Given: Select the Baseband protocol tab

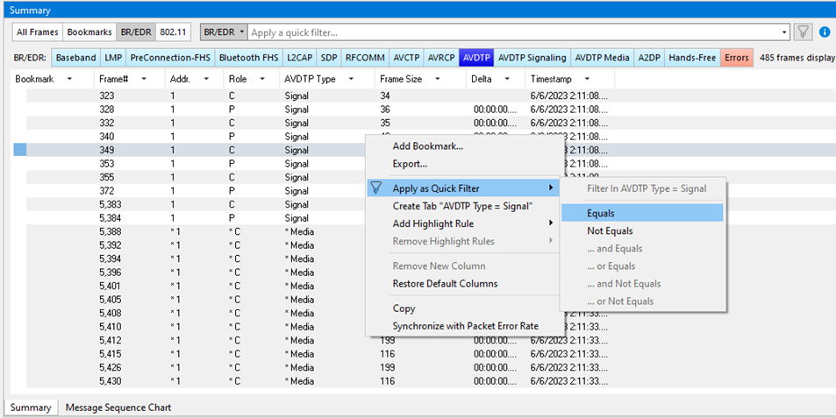Looking at the screenshot, I should tap(75, 58).
